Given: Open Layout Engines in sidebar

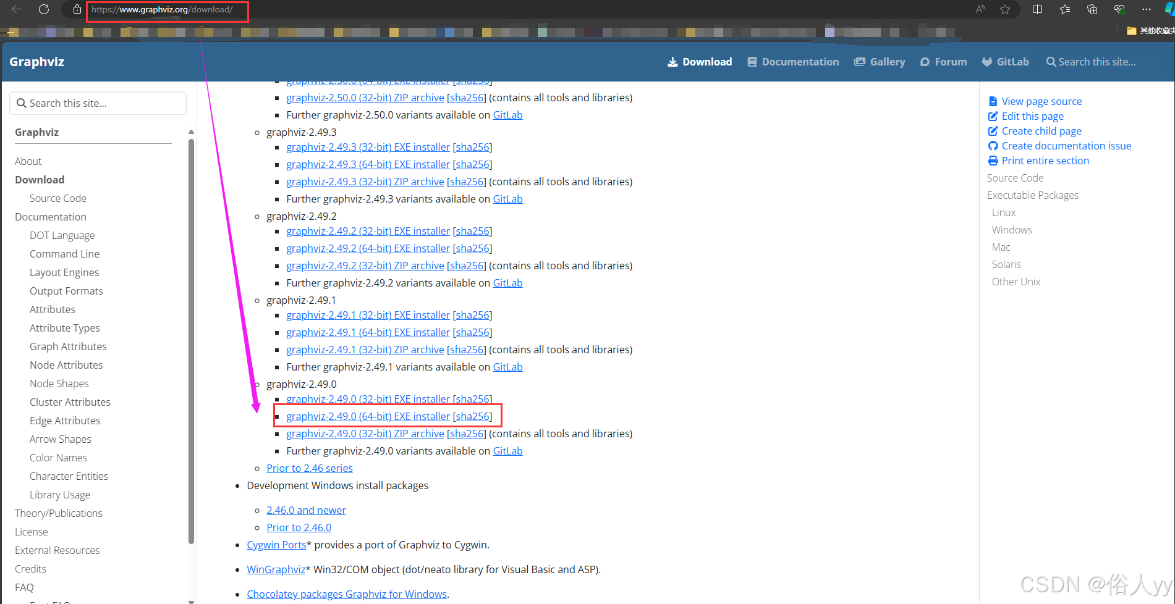Looking at the screenshot, I should pos(64,272).
